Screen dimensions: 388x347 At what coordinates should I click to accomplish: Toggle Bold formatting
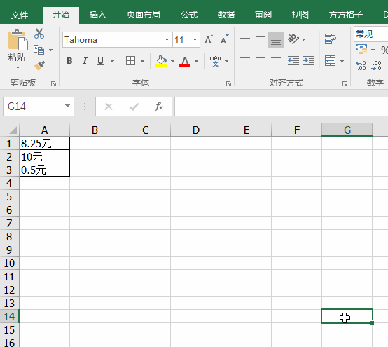[x=69, y=61]
